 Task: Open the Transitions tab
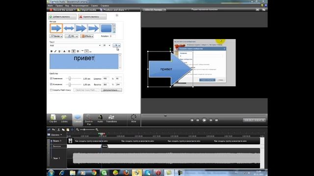pyautogui.click(x=111, y=119)
